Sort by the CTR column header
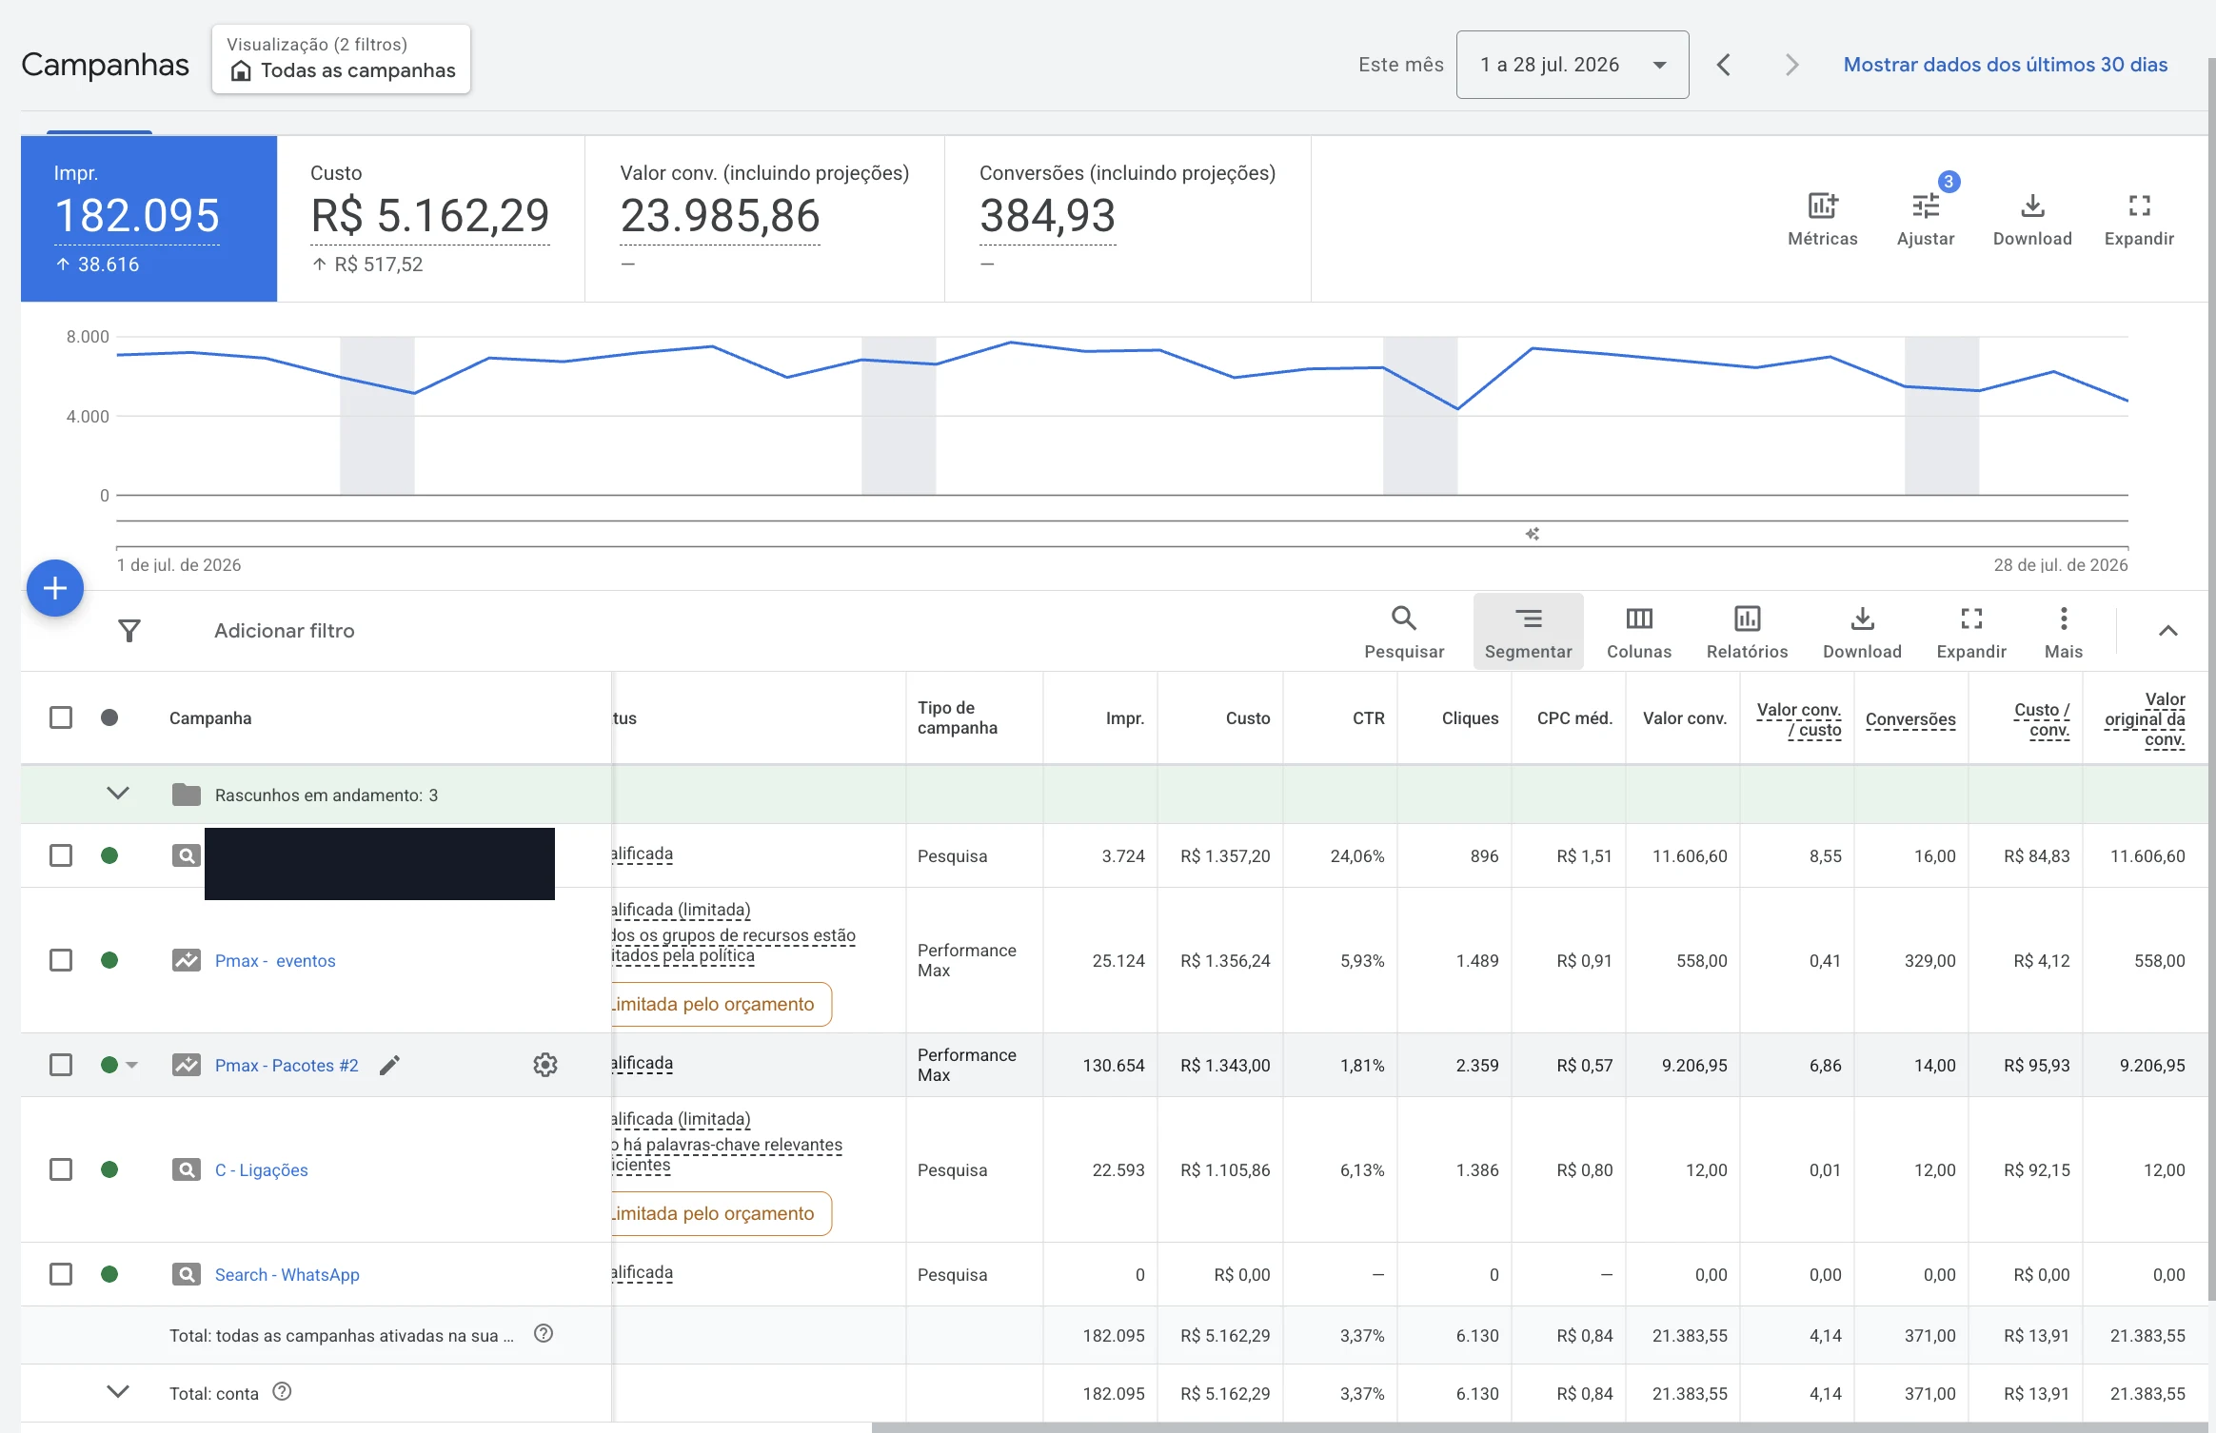 tap(1368, 718)
